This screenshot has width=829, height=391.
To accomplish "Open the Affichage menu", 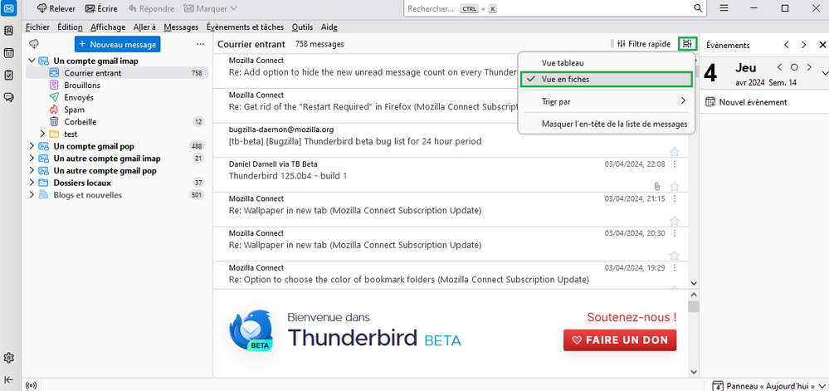I will (108, 27).
